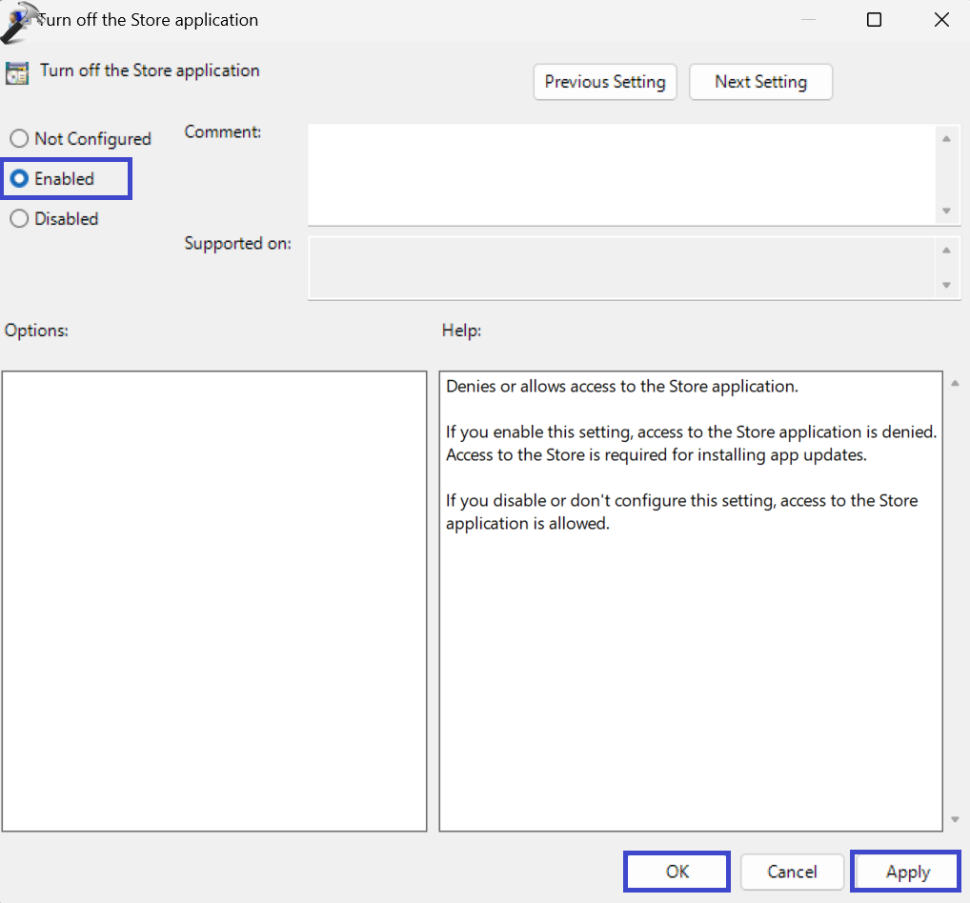The height and width of the screenshot is (903, 970).
Task: Discard changes with the Cancel button
Action: [792, 872]
